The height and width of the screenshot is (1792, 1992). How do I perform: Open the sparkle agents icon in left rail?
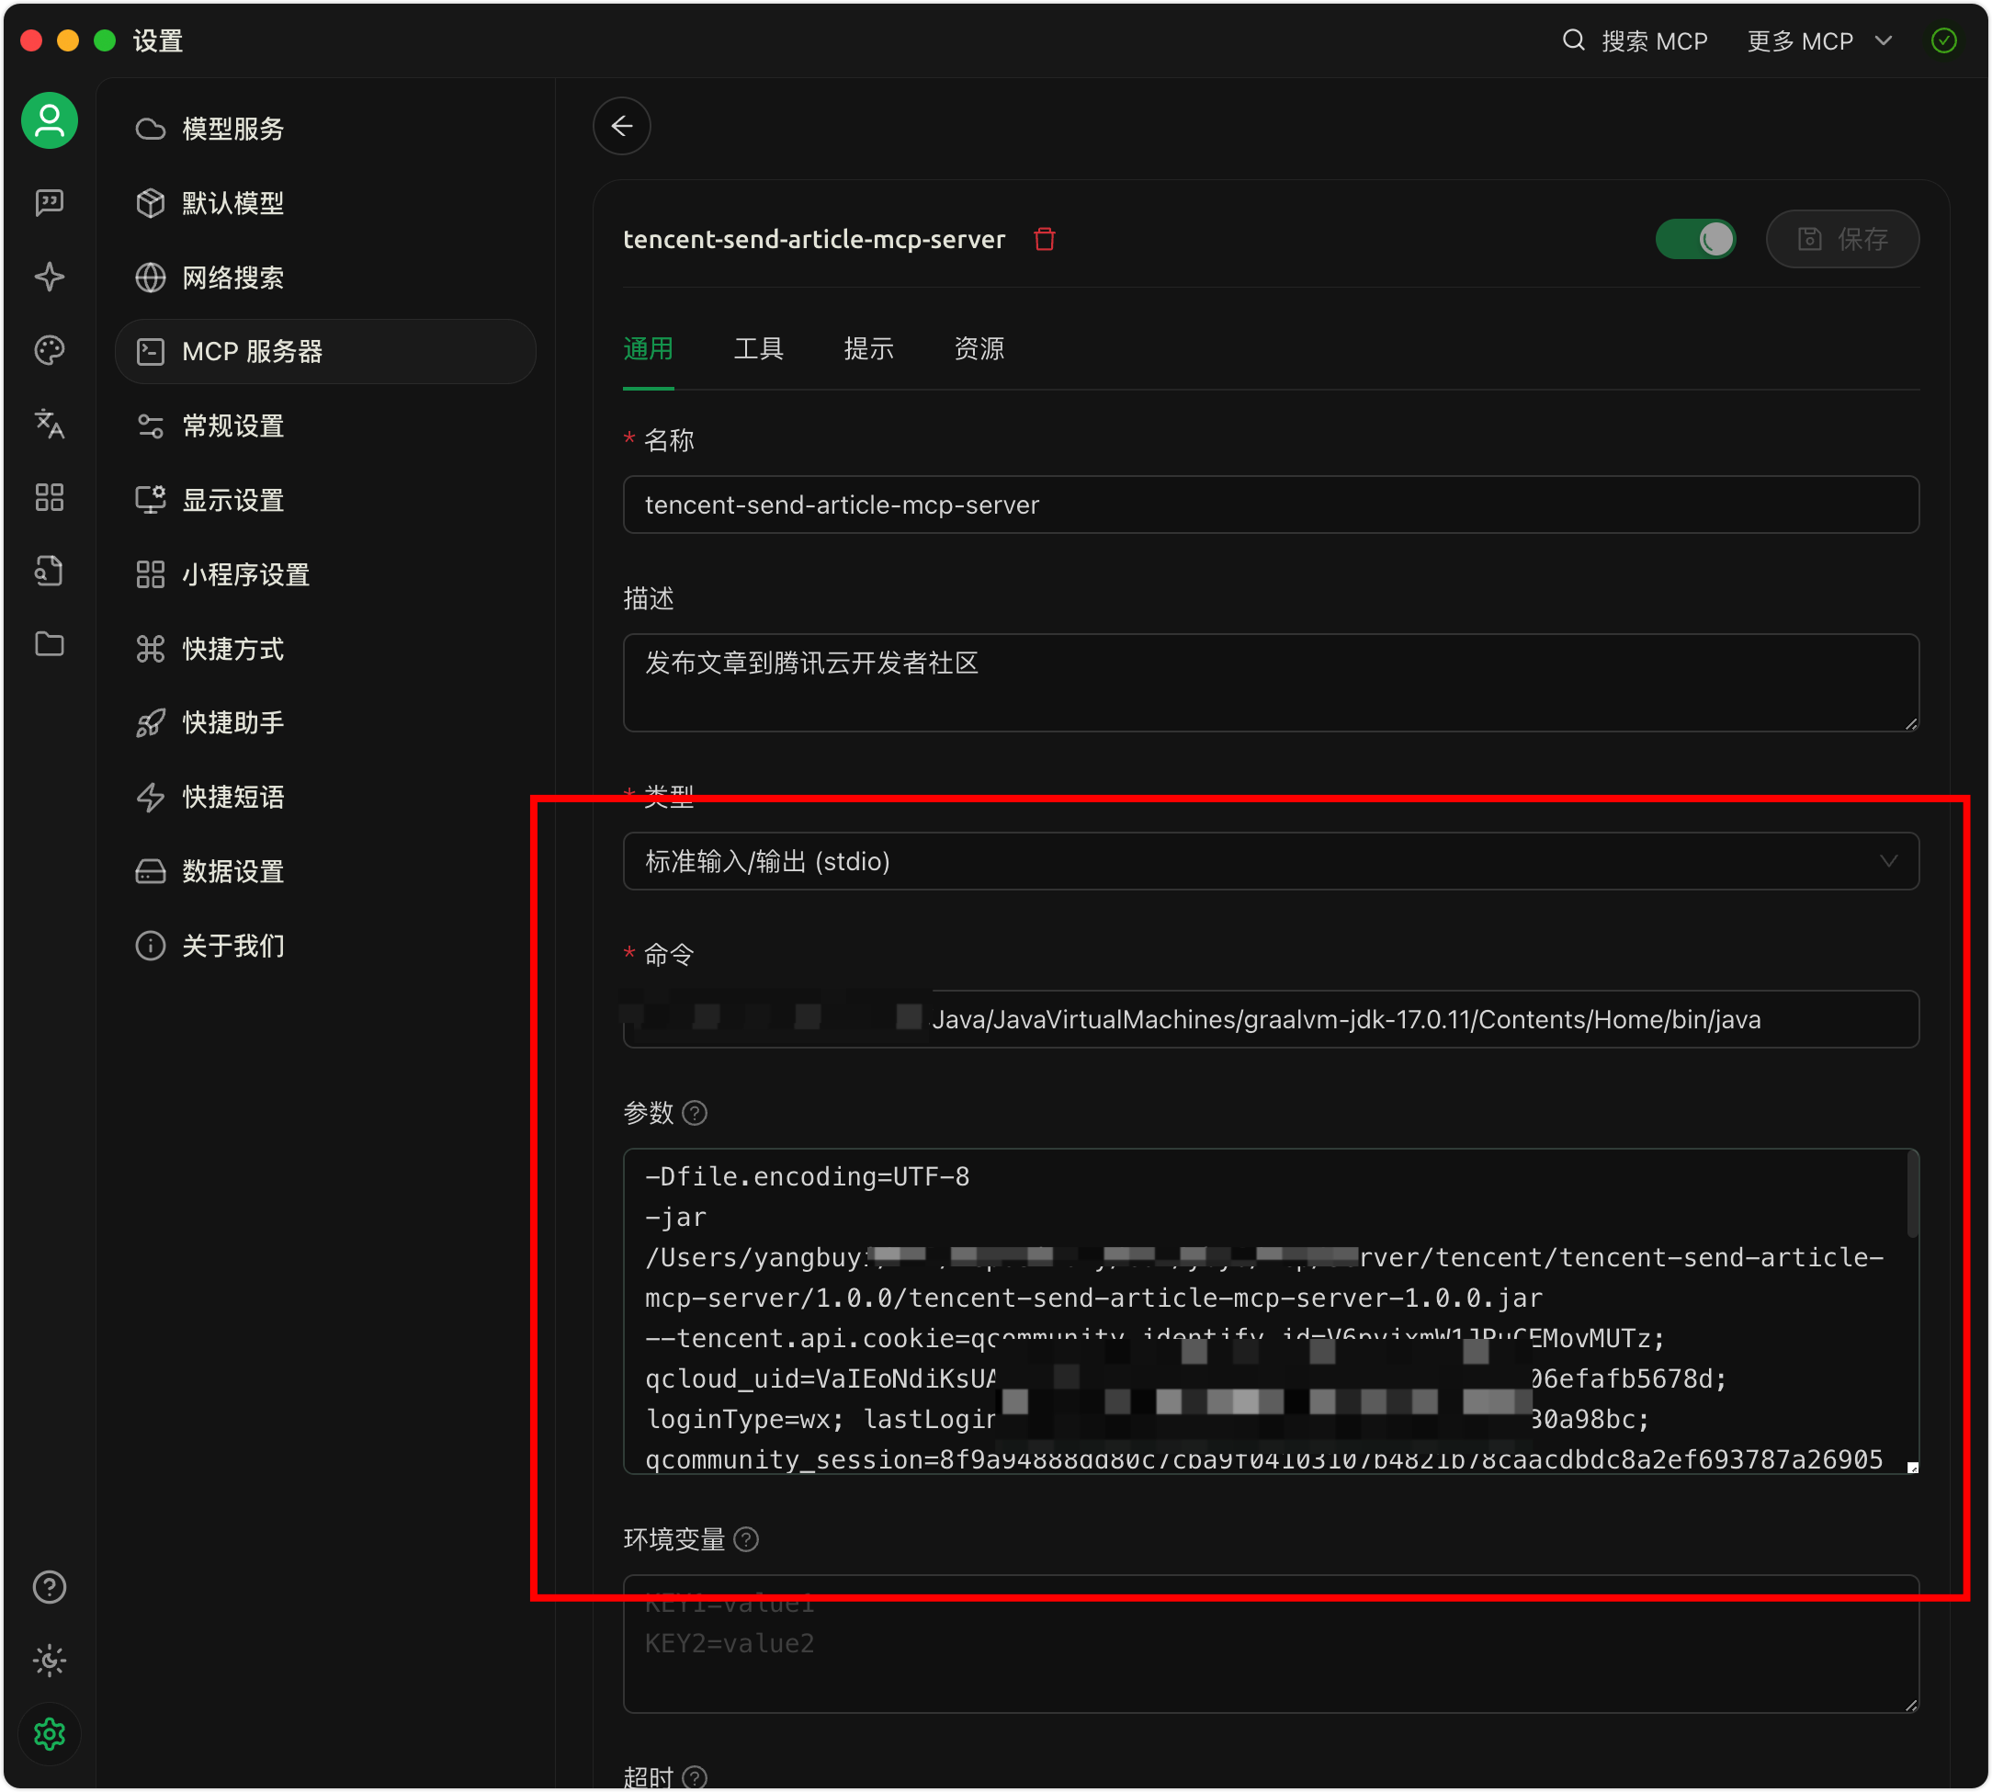pyautogui.click(x=50, y=277)
